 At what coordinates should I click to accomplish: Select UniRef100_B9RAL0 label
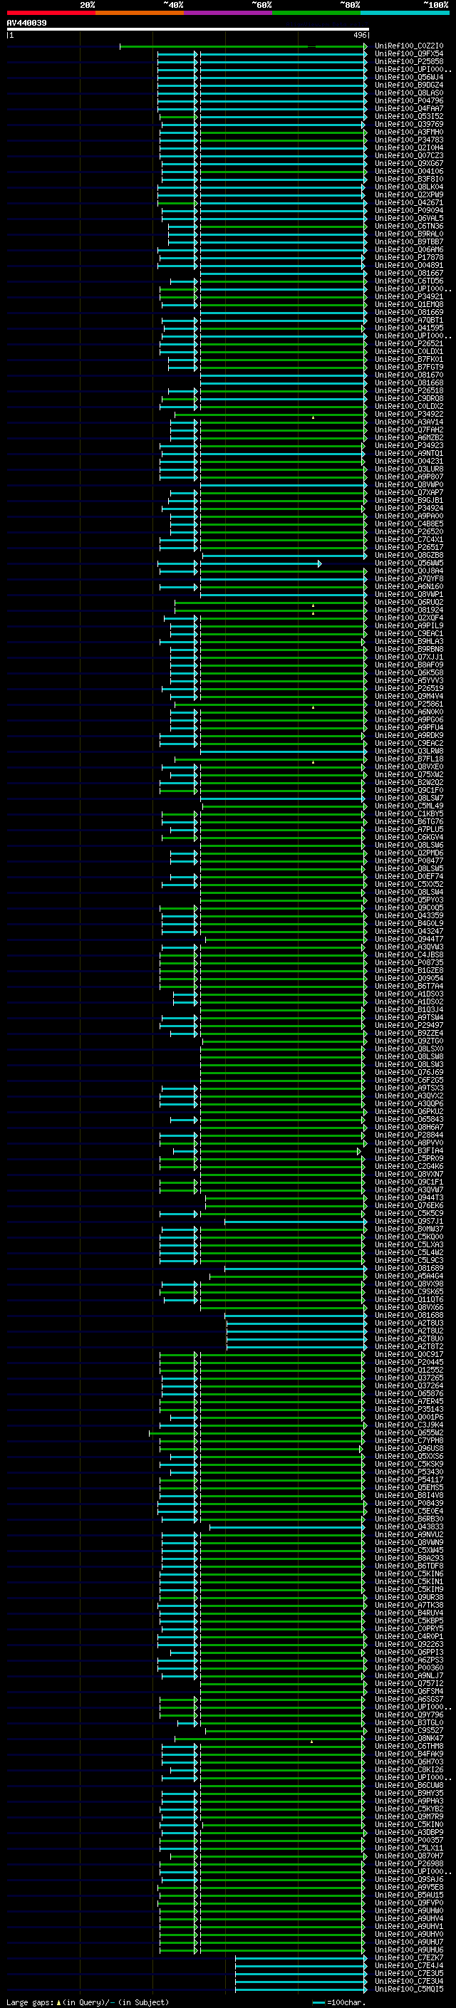point(409,234)
